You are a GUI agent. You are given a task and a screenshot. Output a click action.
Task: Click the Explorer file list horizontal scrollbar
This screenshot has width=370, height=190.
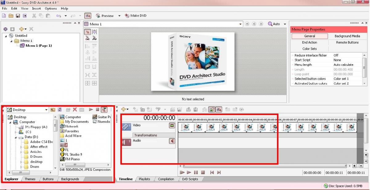coord(85,165)
